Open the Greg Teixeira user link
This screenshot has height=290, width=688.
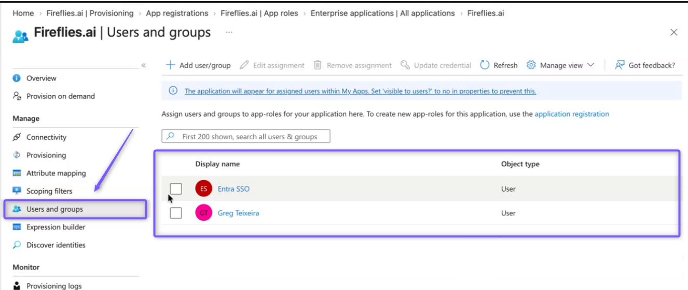click(x=238, y=213)
